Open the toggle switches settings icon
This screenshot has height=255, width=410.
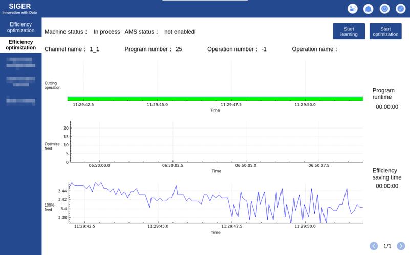click(x=353, y=9)
